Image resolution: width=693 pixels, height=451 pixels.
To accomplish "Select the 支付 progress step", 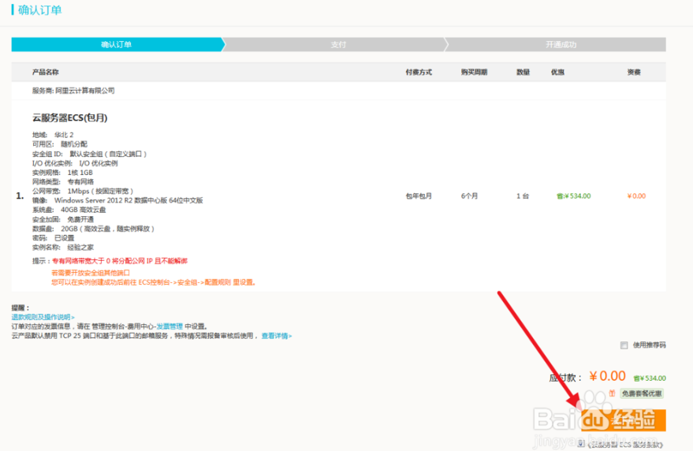I will coord(338,45).
